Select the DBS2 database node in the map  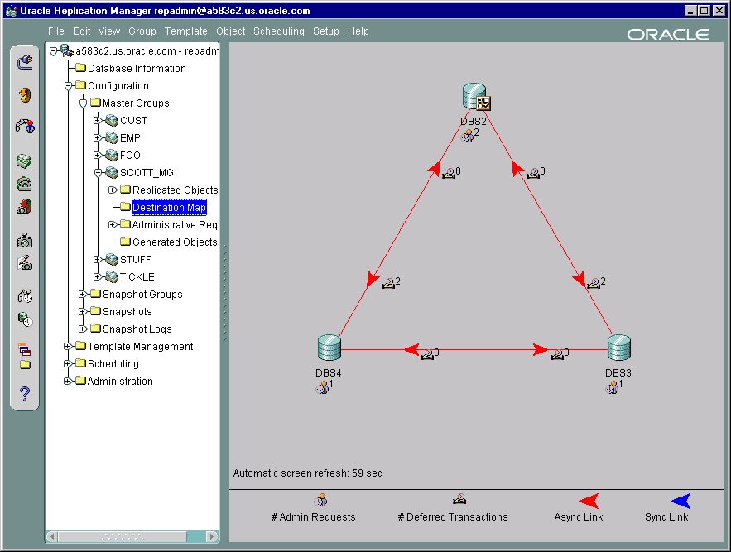pos(476,98)
